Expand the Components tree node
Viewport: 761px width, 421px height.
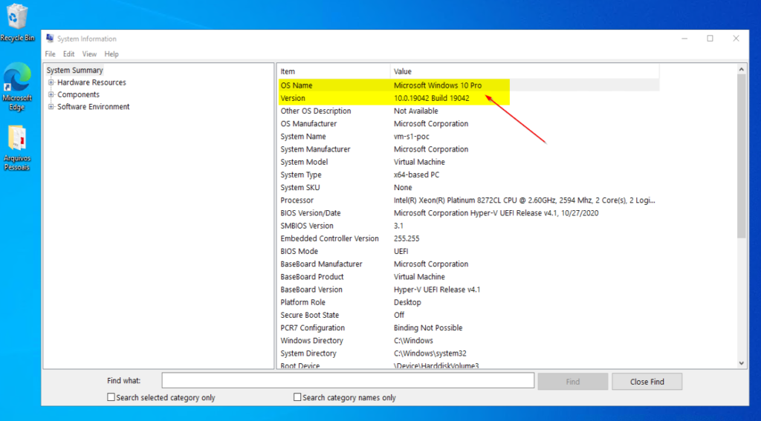(51, 94)
